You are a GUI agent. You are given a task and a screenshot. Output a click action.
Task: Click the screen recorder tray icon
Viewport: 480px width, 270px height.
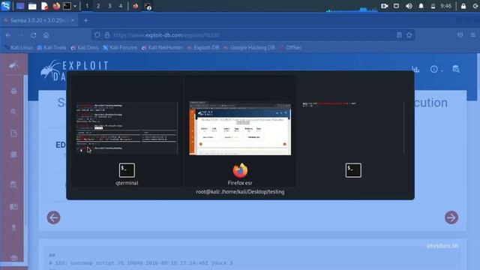click(385, 6)
